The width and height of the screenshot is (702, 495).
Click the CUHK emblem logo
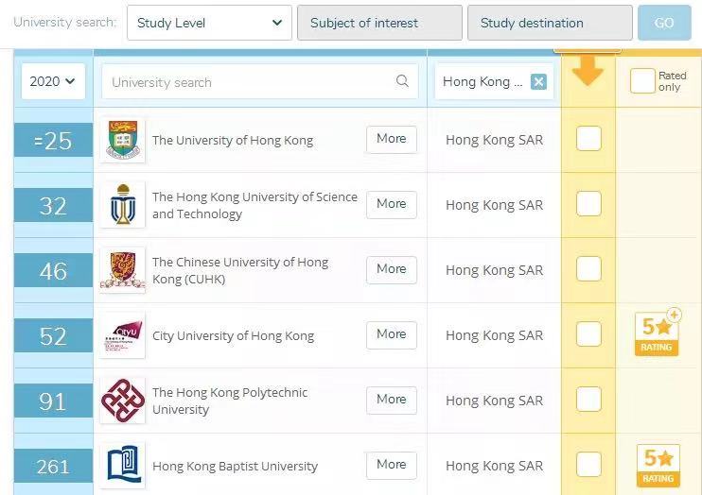click(x=123, y=270)
